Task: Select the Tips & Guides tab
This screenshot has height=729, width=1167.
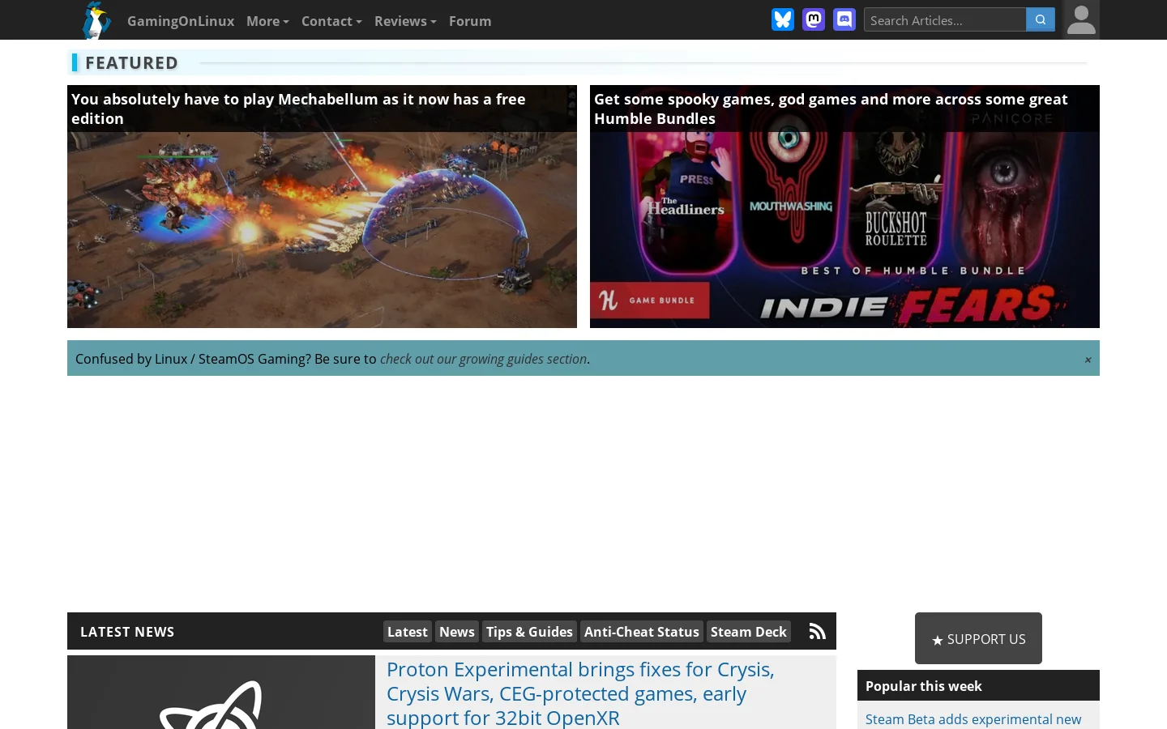Action: 529,632
